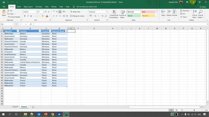Apply the Good cell style

134,16
